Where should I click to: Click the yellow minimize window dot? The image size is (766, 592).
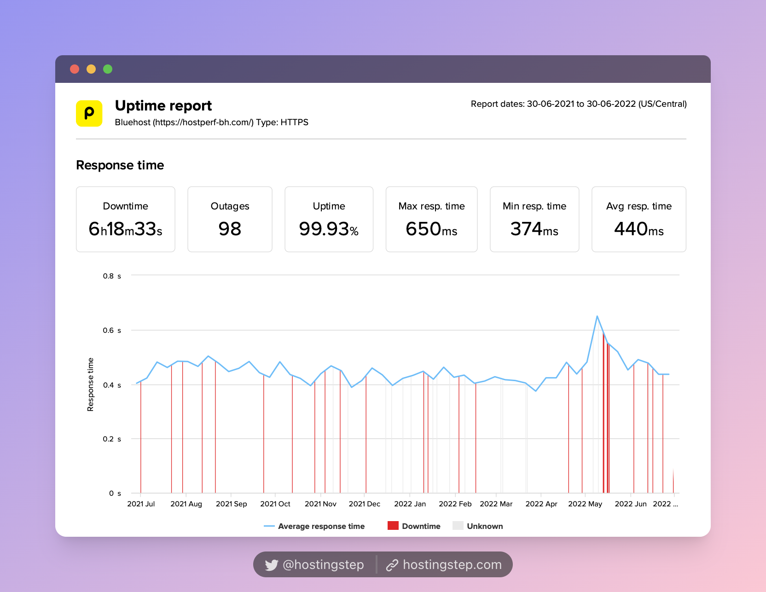pos(91,69)
